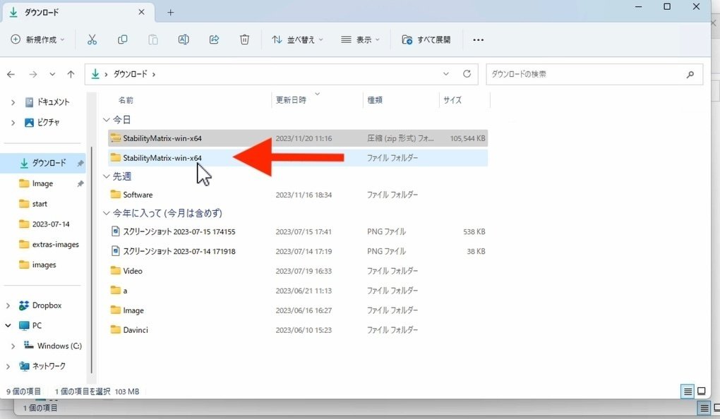Collapse the 今日 group
The height and width of the screenshot is (419, 720).
tap(106, 120)
